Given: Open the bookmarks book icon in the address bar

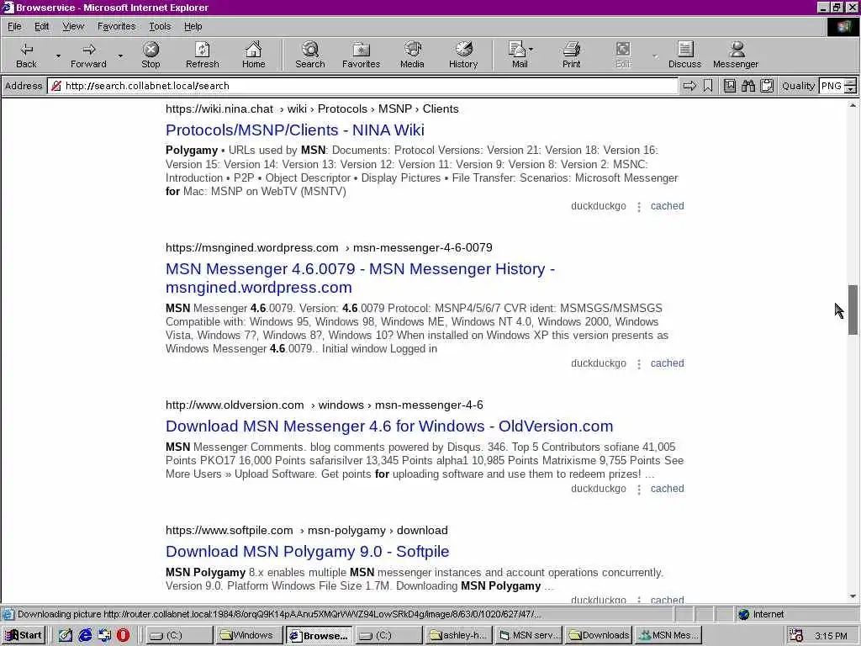Looking at the screenshot, I should 730,86.
